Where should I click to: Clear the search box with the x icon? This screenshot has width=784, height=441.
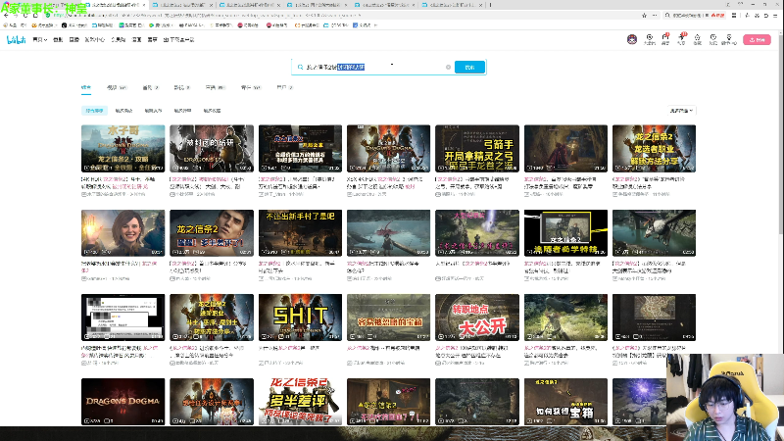click(448, 67)
